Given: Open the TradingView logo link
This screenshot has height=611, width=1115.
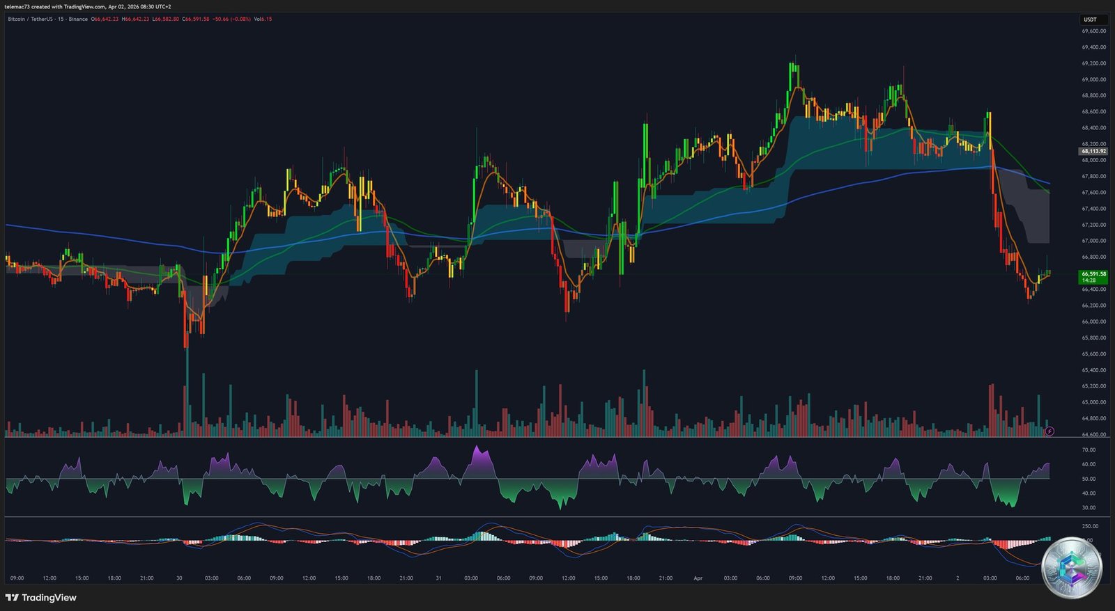Looking at the screenshot, I should 41,598.
